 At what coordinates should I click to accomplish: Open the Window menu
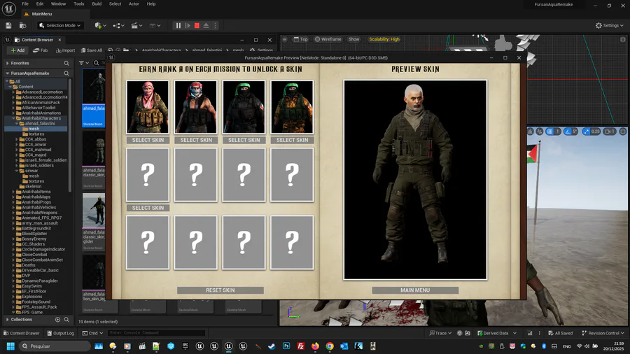(x=58, y=3)
